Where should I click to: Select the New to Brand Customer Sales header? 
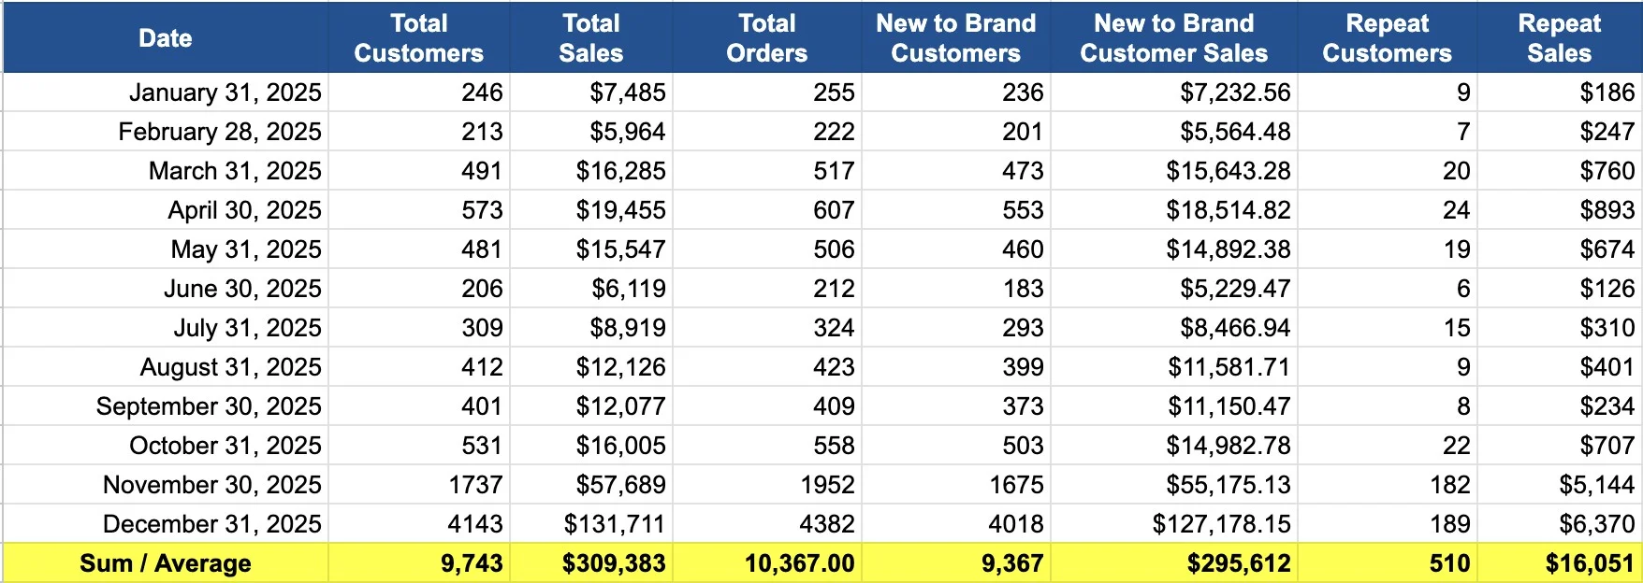click(1173, 38)
